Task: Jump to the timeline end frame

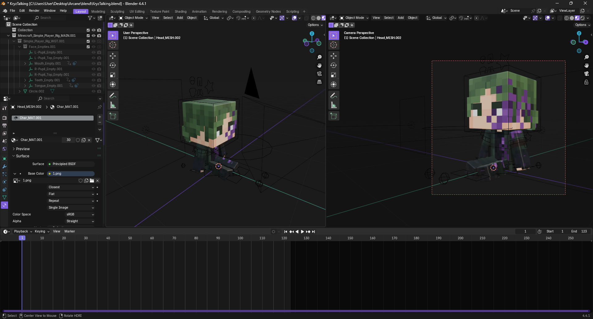Action: coord(313,232)
